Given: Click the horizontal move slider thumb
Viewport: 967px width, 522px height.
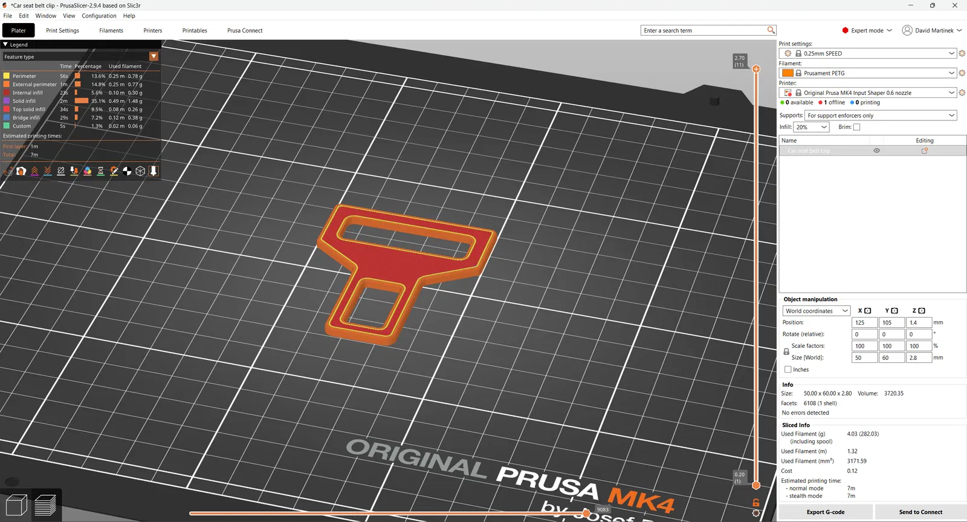Looking at the screenshot, I should [x=586, y=514].
